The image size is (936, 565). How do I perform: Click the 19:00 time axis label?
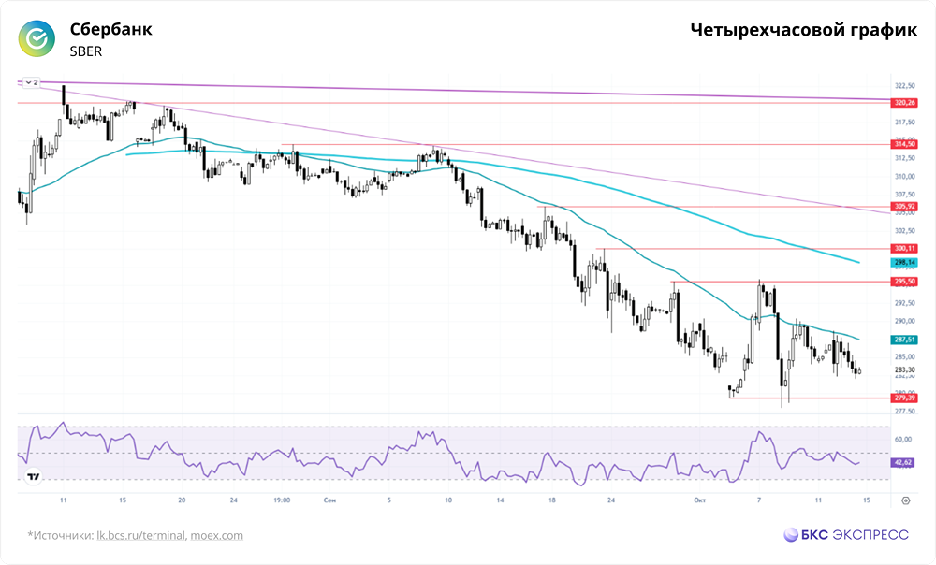pyautogui.click(x=282, y=500)
